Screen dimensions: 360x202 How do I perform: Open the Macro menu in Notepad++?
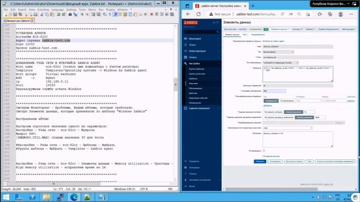tap(92, 10)
